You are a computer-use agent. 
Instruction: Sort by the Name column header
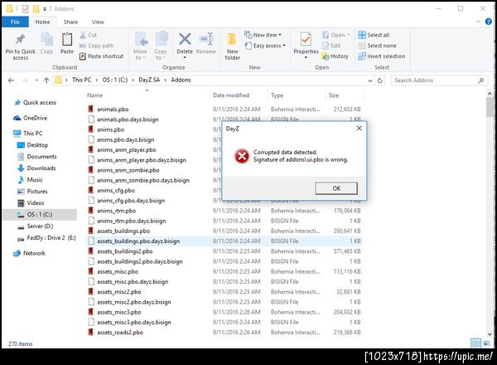pyautogui.click(x=94, y=95)
